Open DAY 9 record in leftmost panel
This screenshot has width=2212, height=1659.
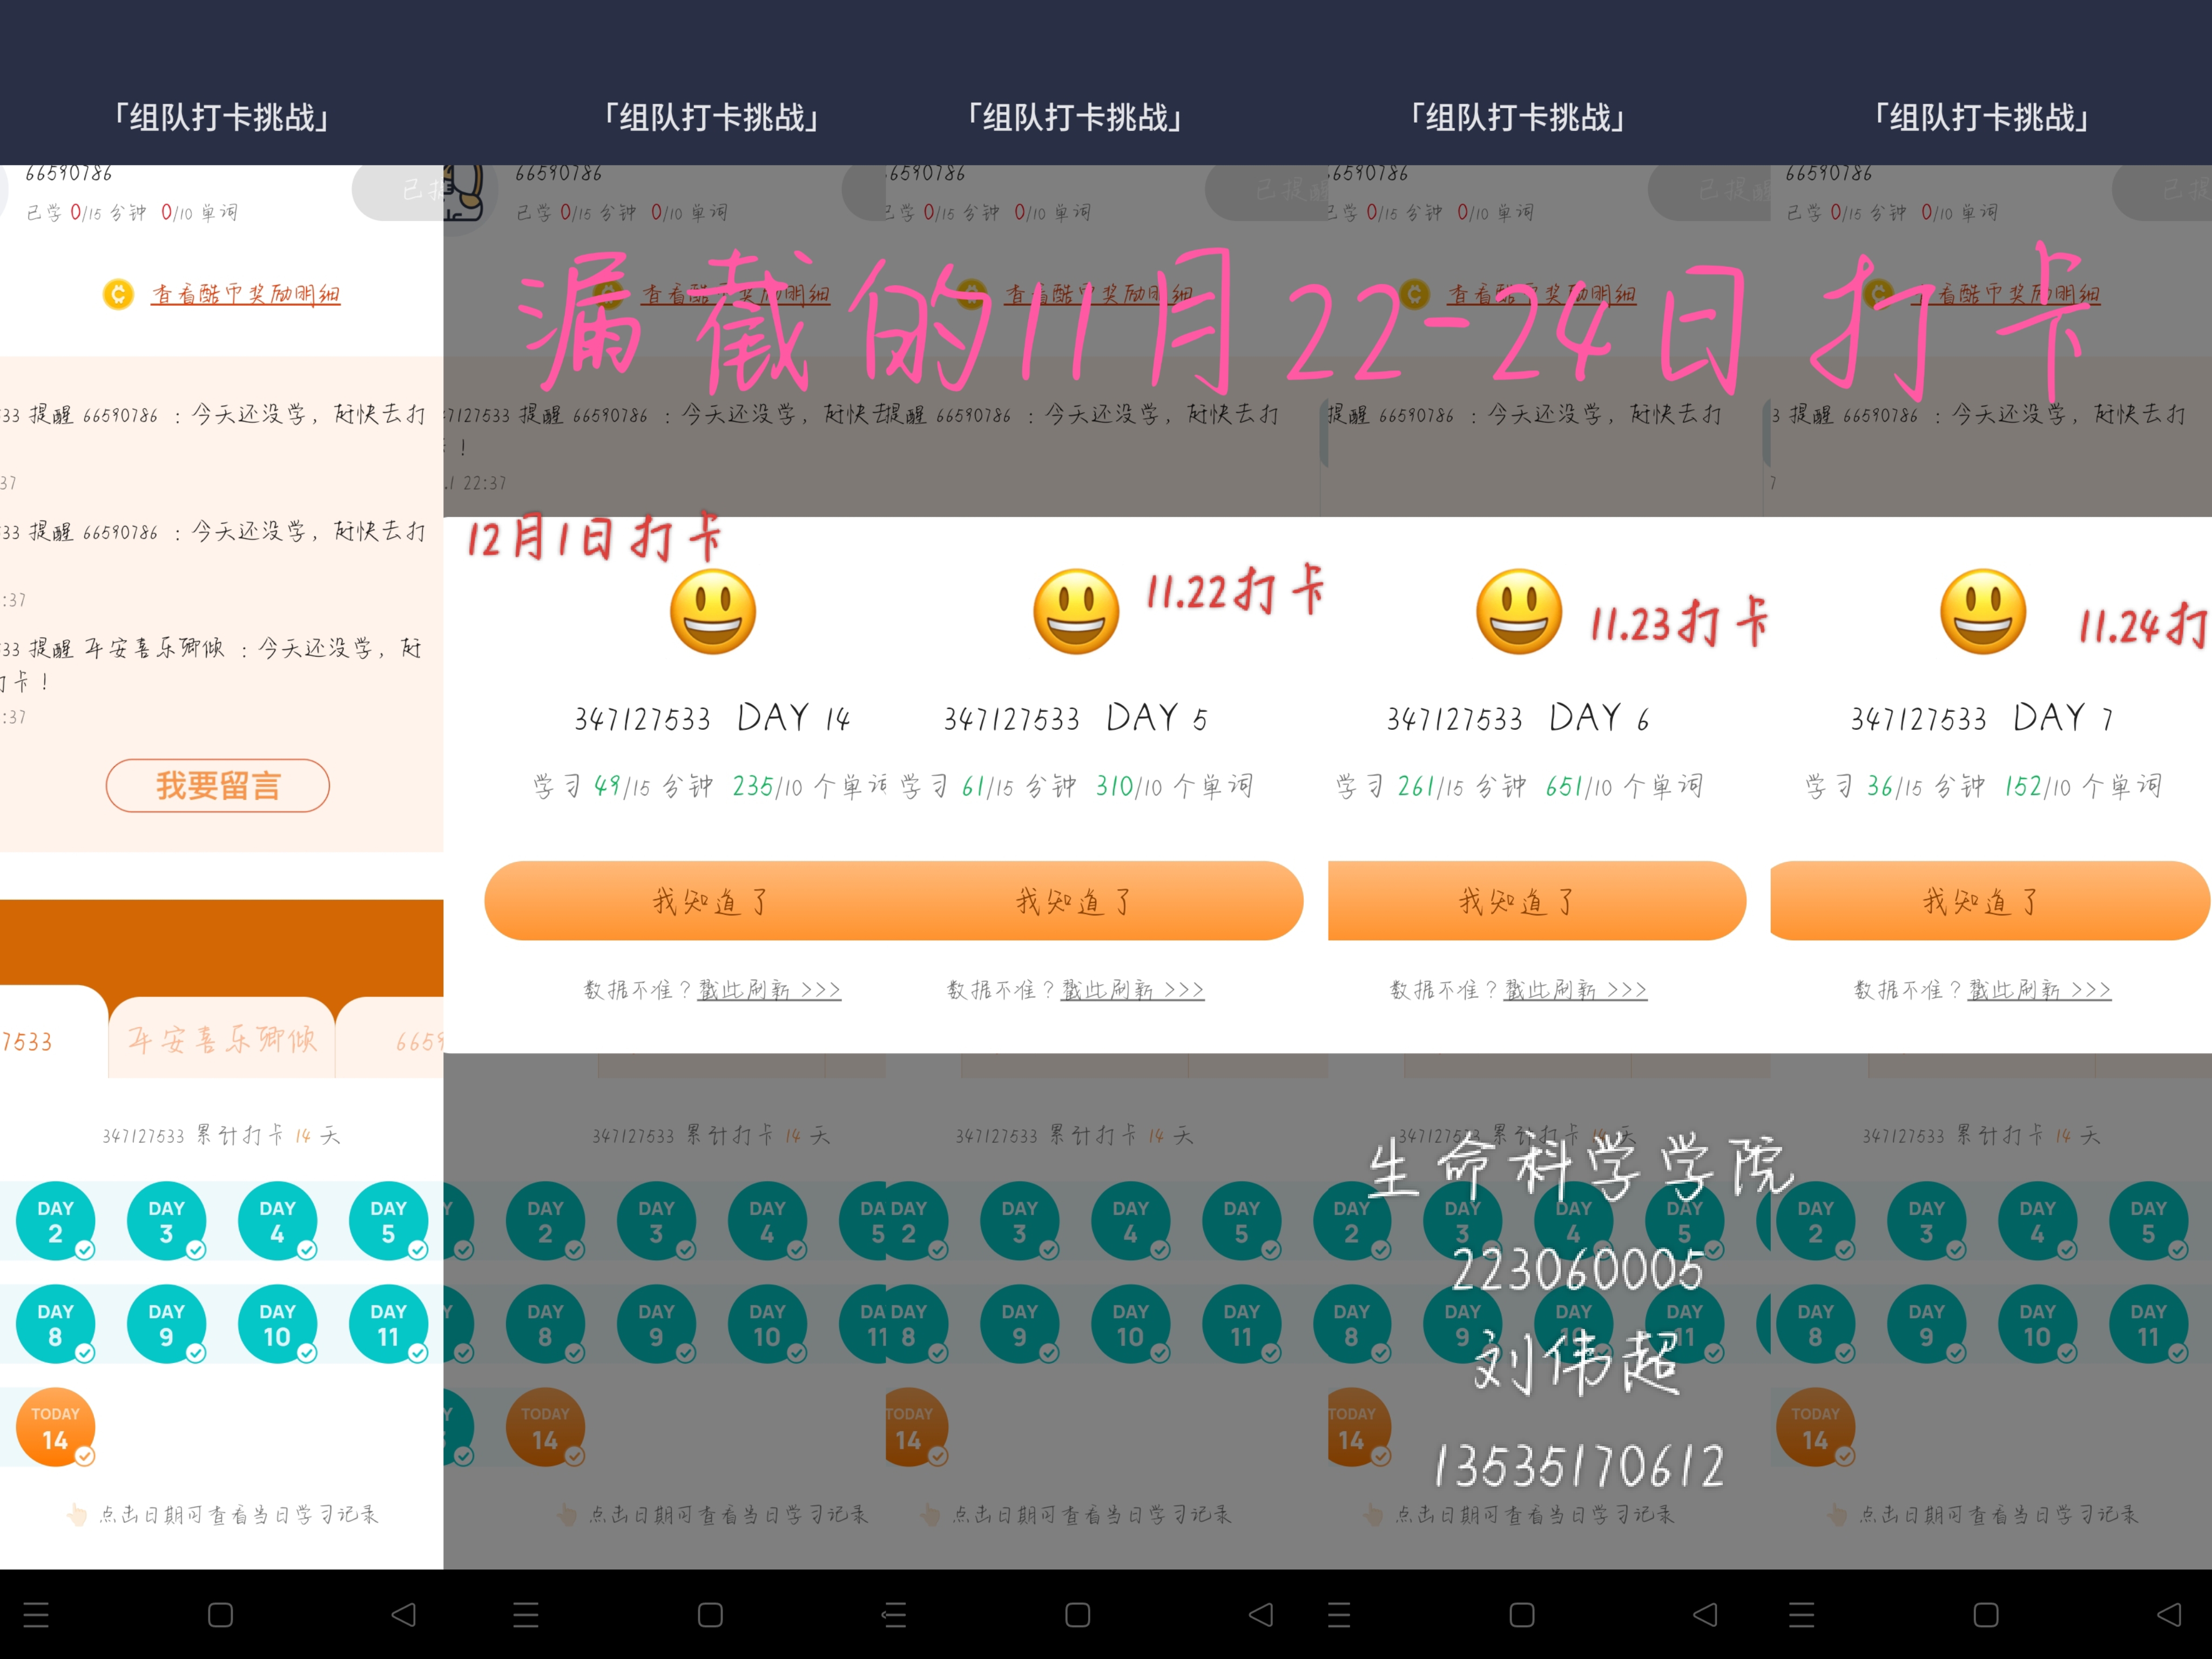(167, 1324)
